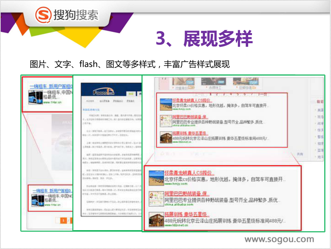Screen dimensions: 331x249
Task: Open 怀柔青龙峡真人CS降价 in the small results list
Action: coord(192,100)
